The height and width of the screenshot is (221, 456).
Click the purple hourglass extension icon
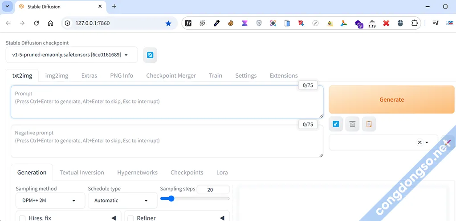244,23
